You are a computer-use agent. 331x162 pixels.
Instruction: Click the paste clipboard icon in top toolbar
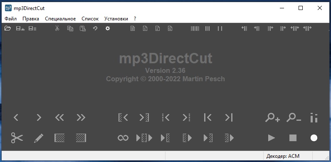click(82, 28)
